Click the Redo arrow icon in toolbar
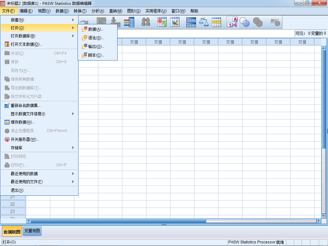Screen dimensions: 328x246 coord(84,22)
